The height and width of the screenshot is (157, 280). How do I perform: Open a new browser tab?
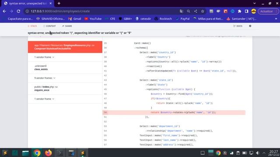[x=59, y=3]
